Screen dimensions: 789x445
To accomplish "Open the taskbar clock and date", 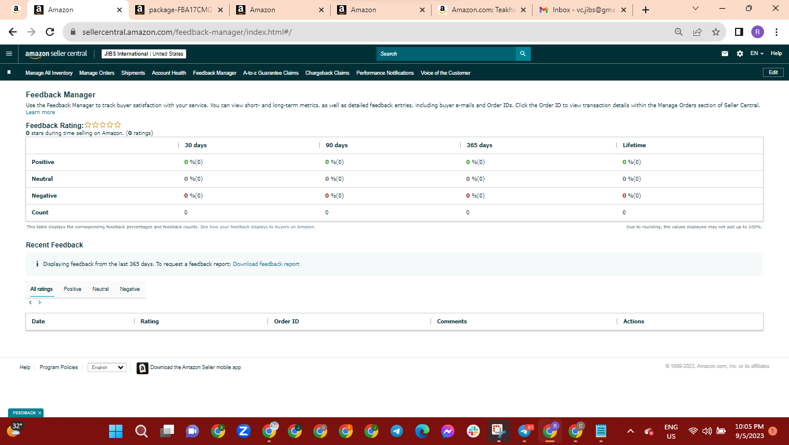I will [749, 431].
